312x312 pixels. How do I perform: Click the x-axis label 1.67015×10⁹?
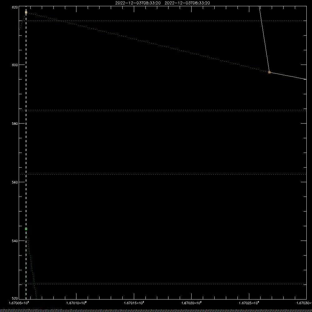coord(134,303)
